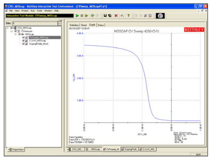Click the red X delete icon
This screenshot has height=159, width=211.
116,16
